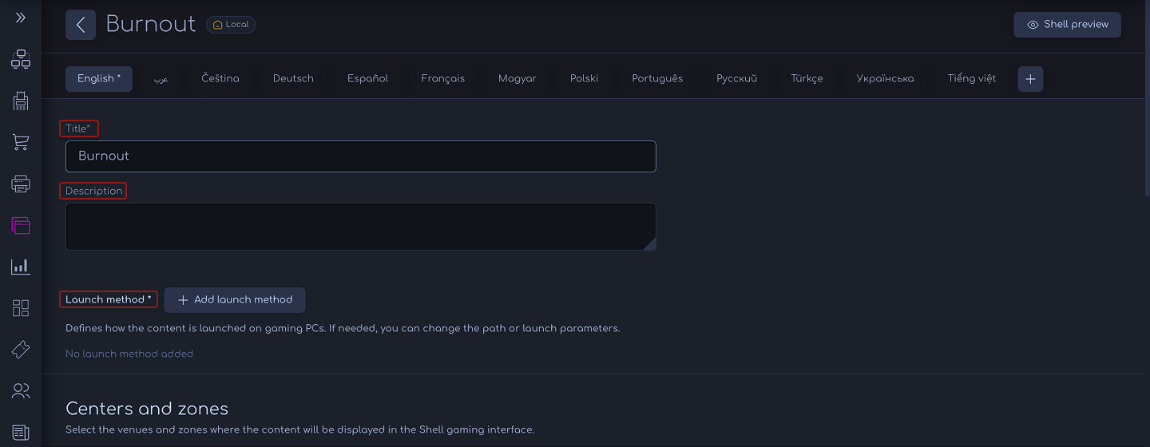Click the Add launch method button

pos(235,300)
